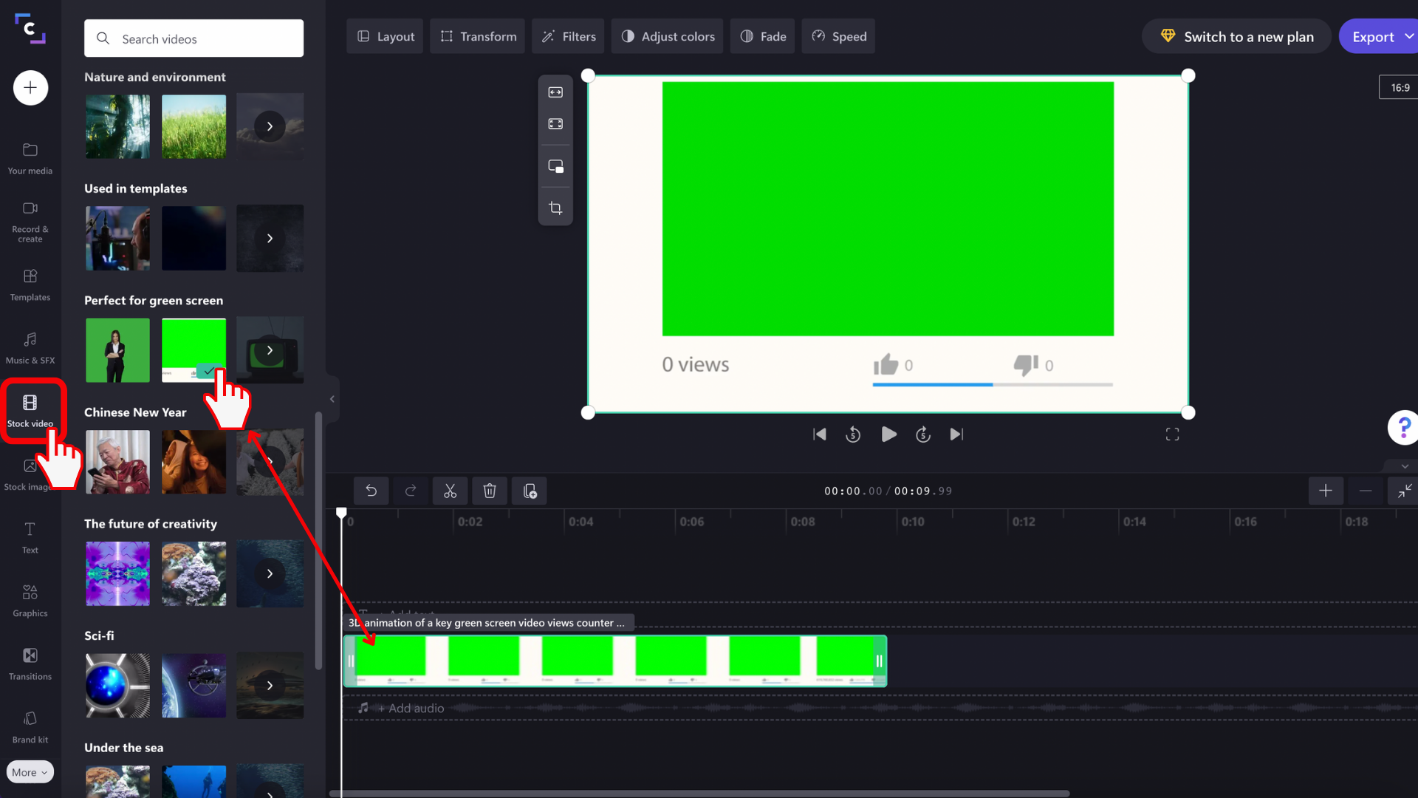Open the Crop tool beside the preview
The width and height of the screenshot is (1418, 798).
click(555, 208)
